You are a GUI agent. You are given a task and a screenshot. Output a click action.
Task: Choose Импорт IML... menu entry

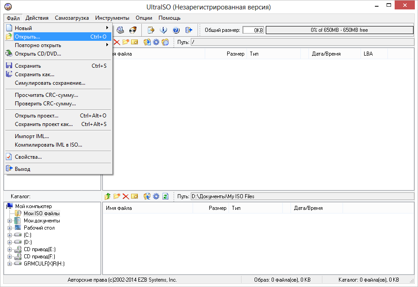58,136
